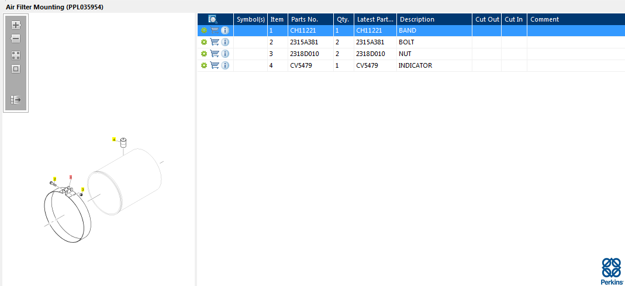Screen dimensions: 625x286
Task: Select callout 4 on the diagram
Action: pos(114,139)
